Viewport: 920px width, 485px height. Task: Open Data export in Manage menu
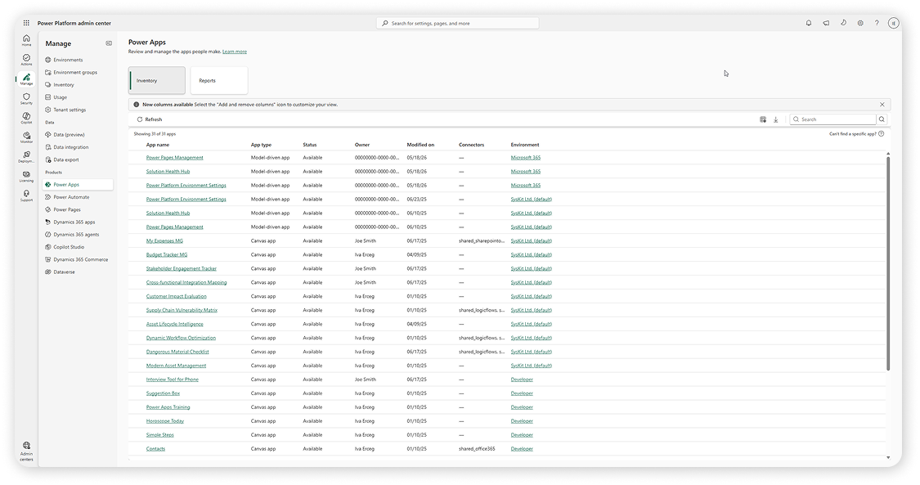tap(78, 159)
